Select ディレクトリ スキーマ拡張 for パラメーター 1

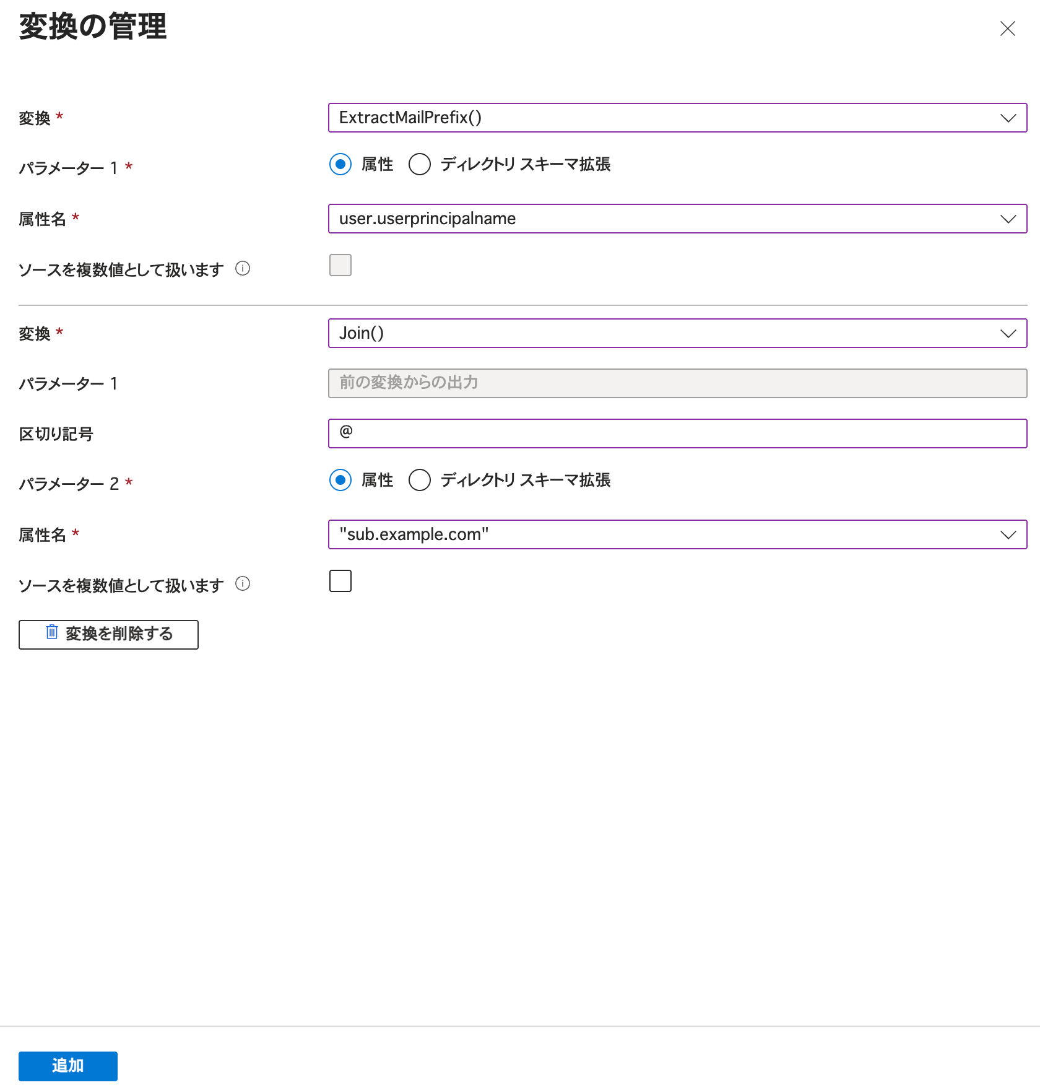click(x=420, y=164)
